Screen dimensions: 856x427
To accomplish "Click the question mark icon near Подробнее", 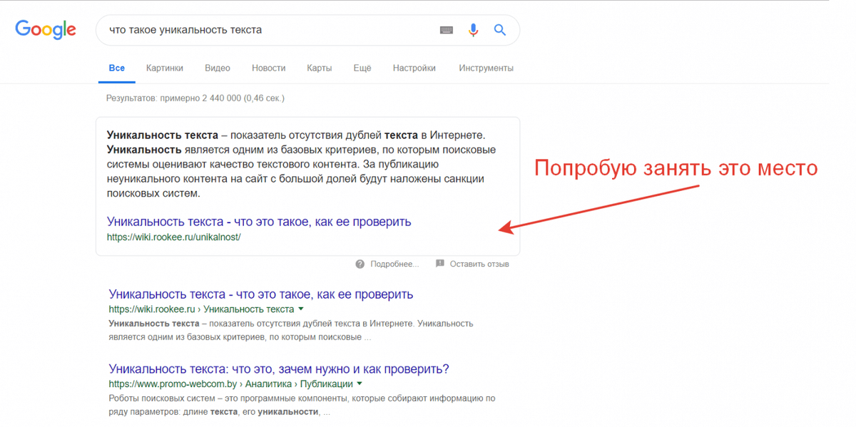I will (360, 263).
